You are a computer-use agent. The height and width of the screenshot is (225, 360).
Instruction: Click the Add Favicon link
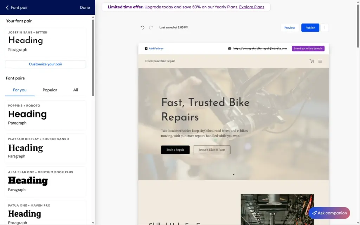(x=156, y=49)
